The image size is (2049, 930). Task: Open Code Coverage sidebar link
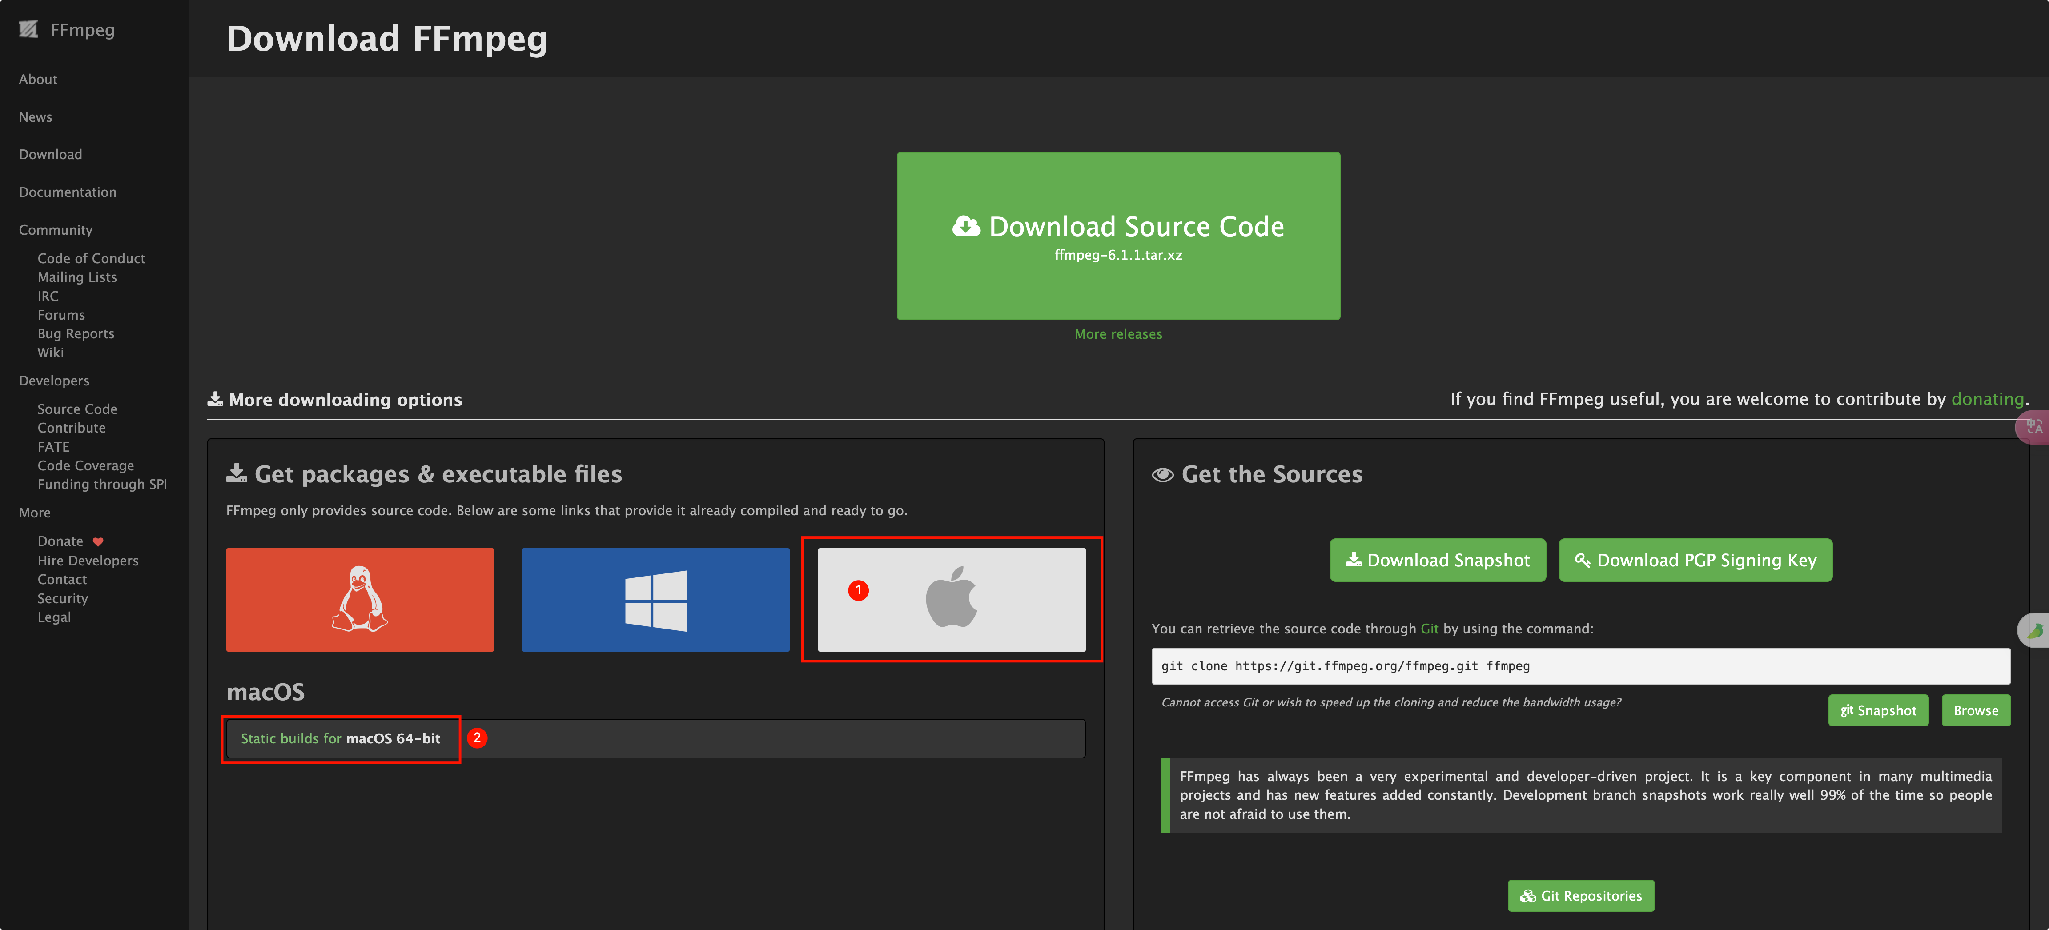point(86,465)
